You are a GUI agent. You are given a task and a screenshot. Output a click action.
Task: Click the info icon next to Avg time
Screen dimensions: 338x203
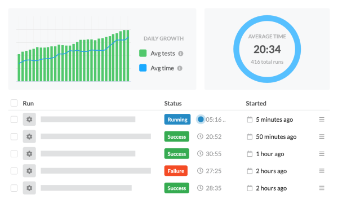pyautogui.click(x=180, y=68)
